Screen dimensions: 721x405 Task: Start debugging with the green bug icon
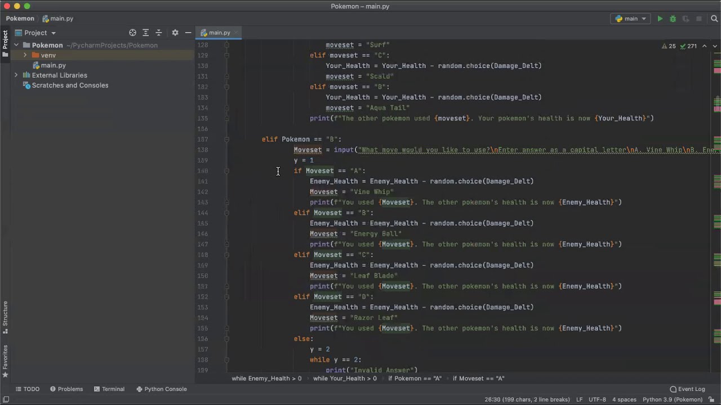pyautogui.click(x=673, y=19)
